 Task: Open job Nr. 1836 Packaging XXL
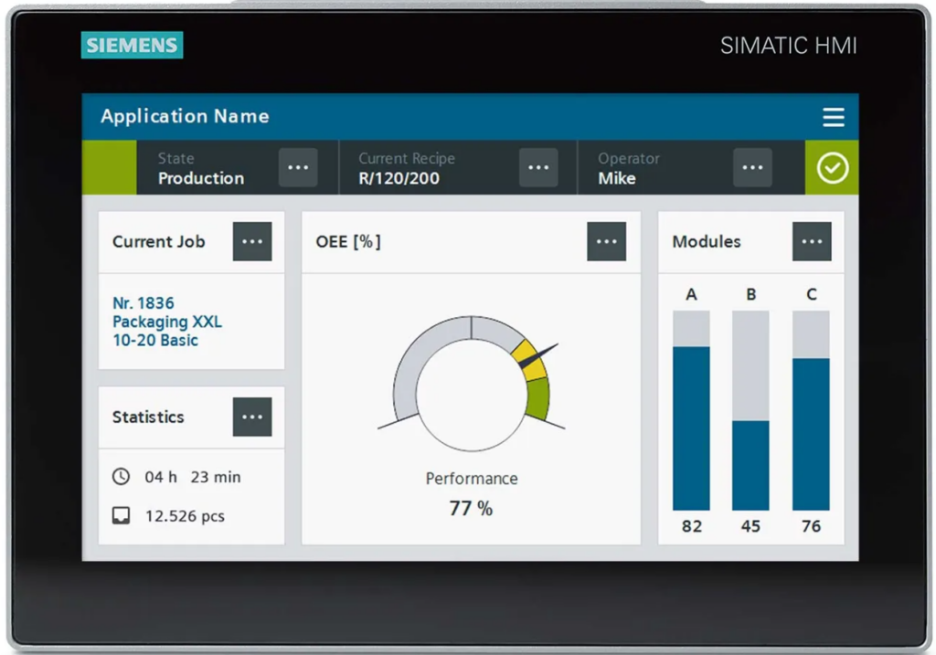[167, 322]
